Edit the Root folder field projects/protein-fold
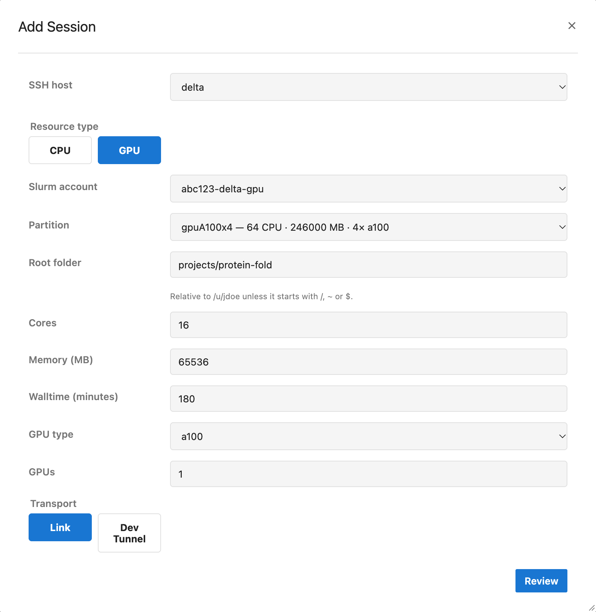This screenshot has width=596, height=612. (368, 265)
